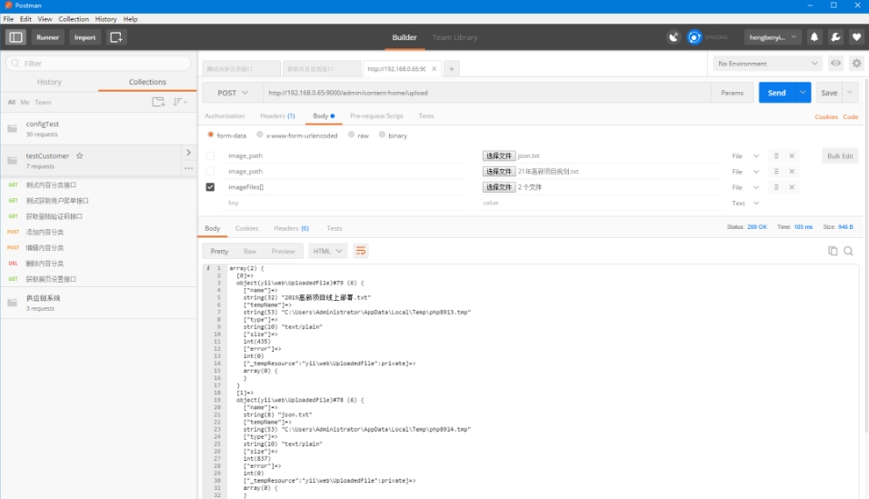Delete the imageFiles[] row
869x499 pixels.
coord(792,187)
